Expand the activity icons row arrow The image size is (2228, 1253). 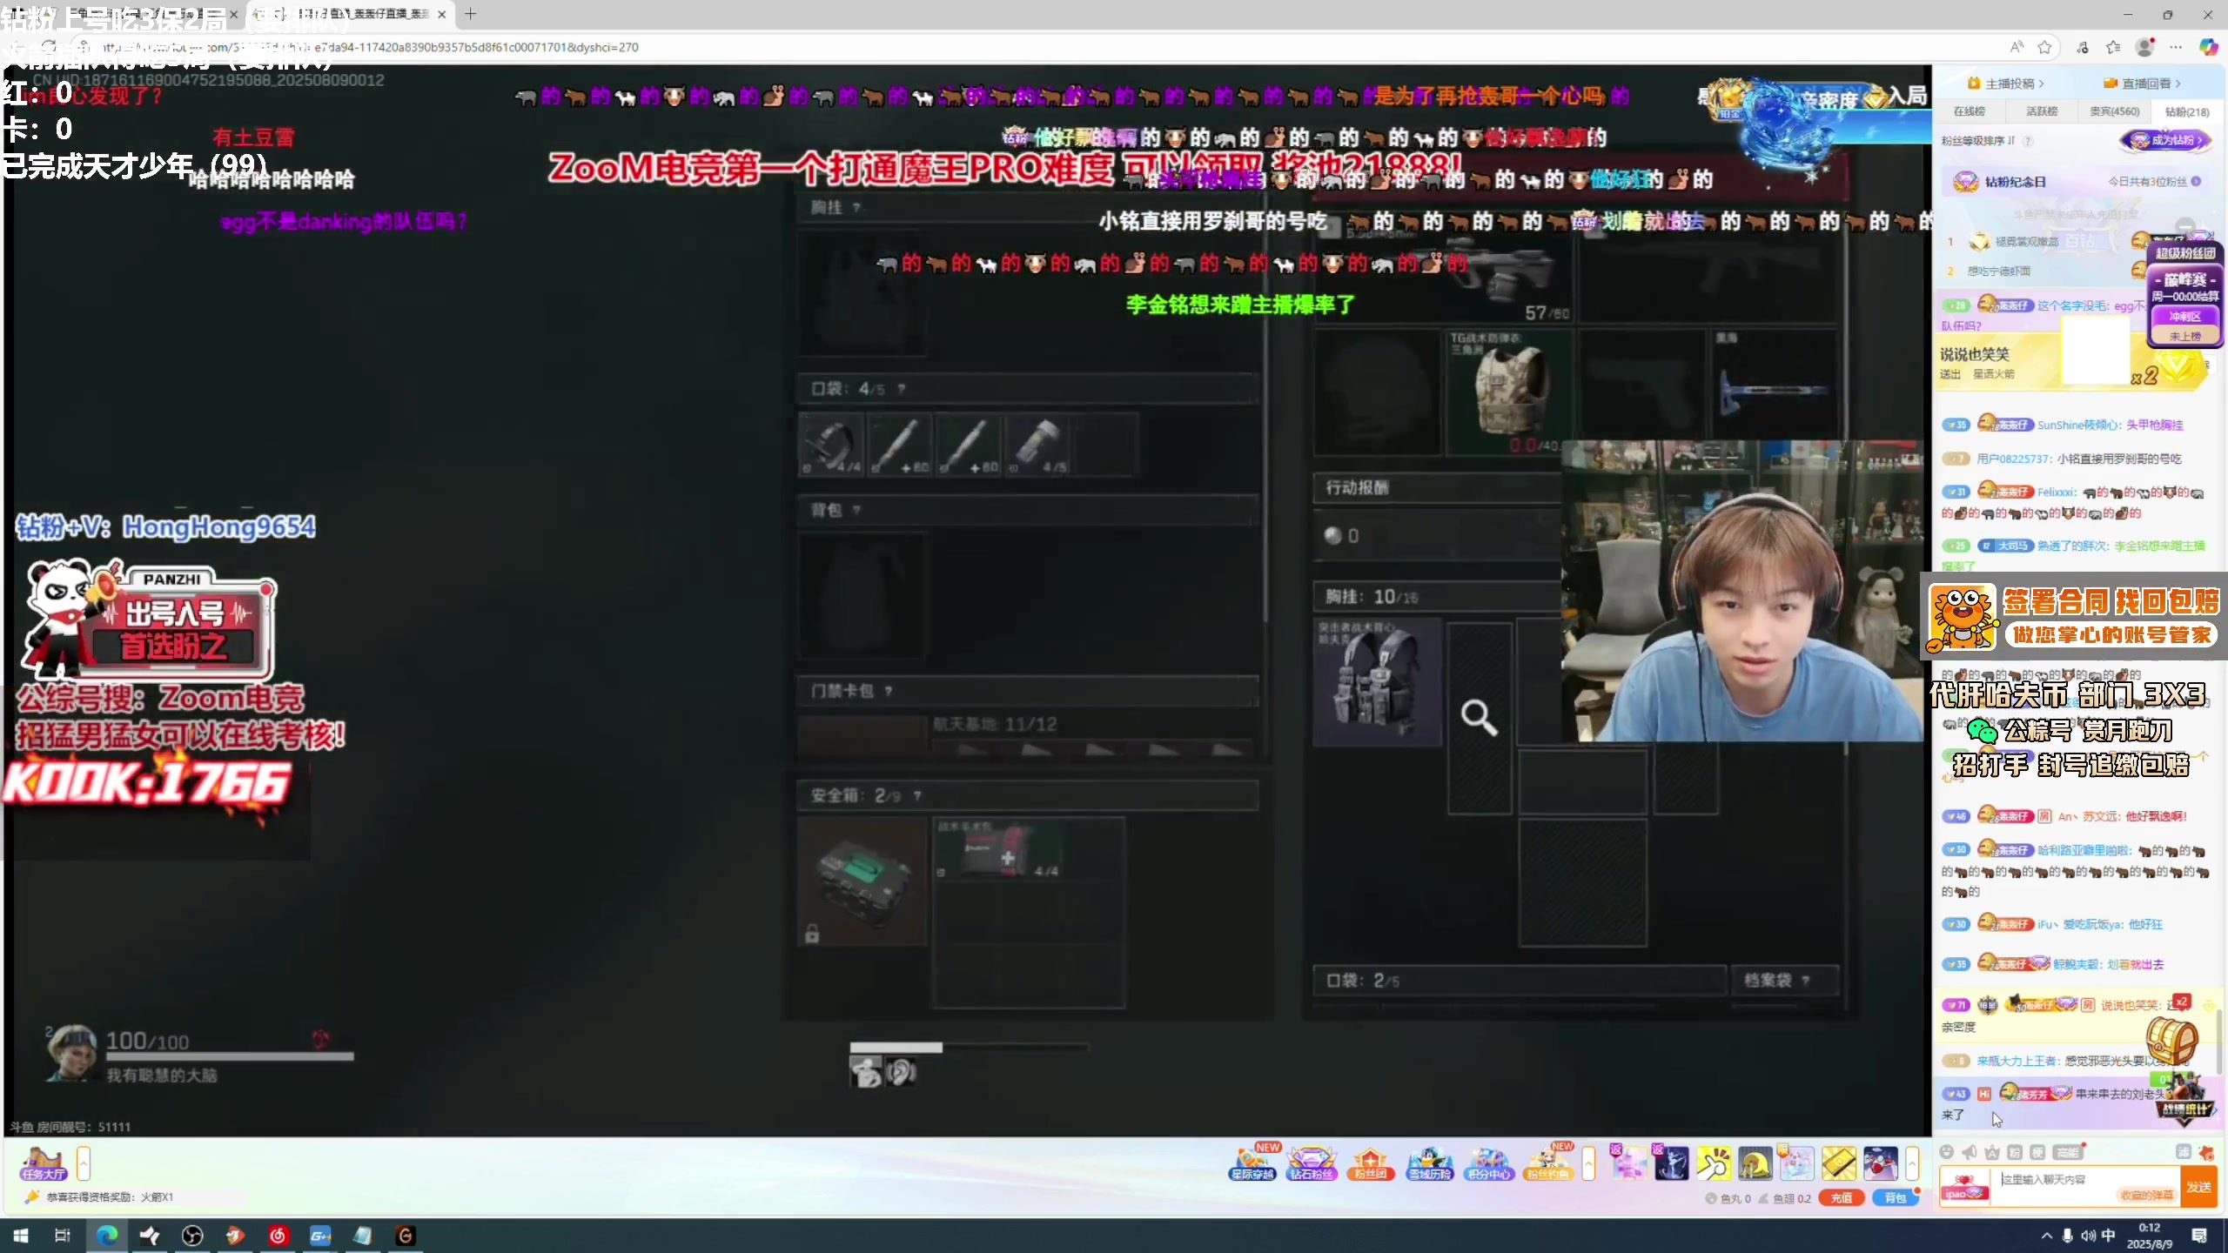pyautogui.click(x=1588, y=1163)
